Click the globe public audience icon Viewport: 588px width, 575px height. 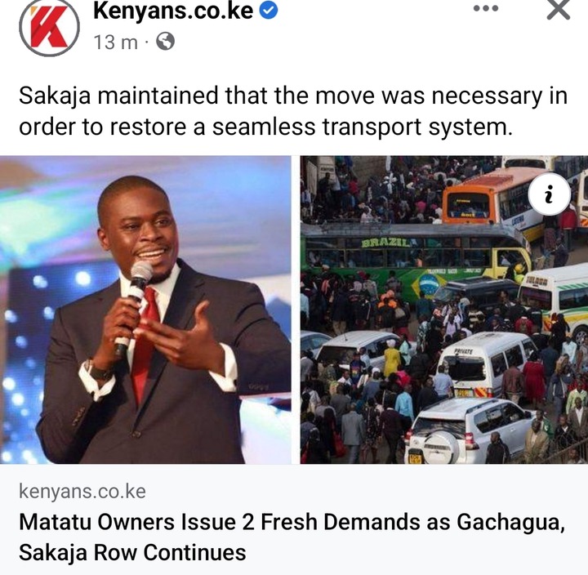pos(165,42)
